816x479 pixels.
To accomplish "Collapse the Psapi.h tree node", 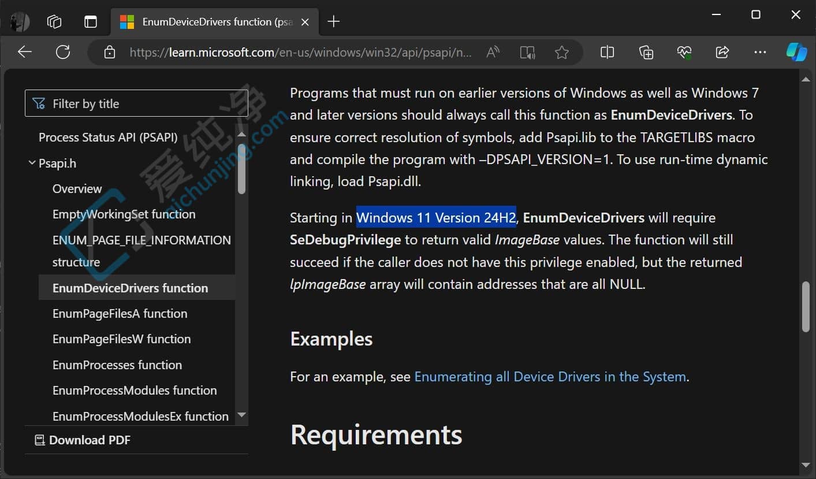I will [32, 163].
